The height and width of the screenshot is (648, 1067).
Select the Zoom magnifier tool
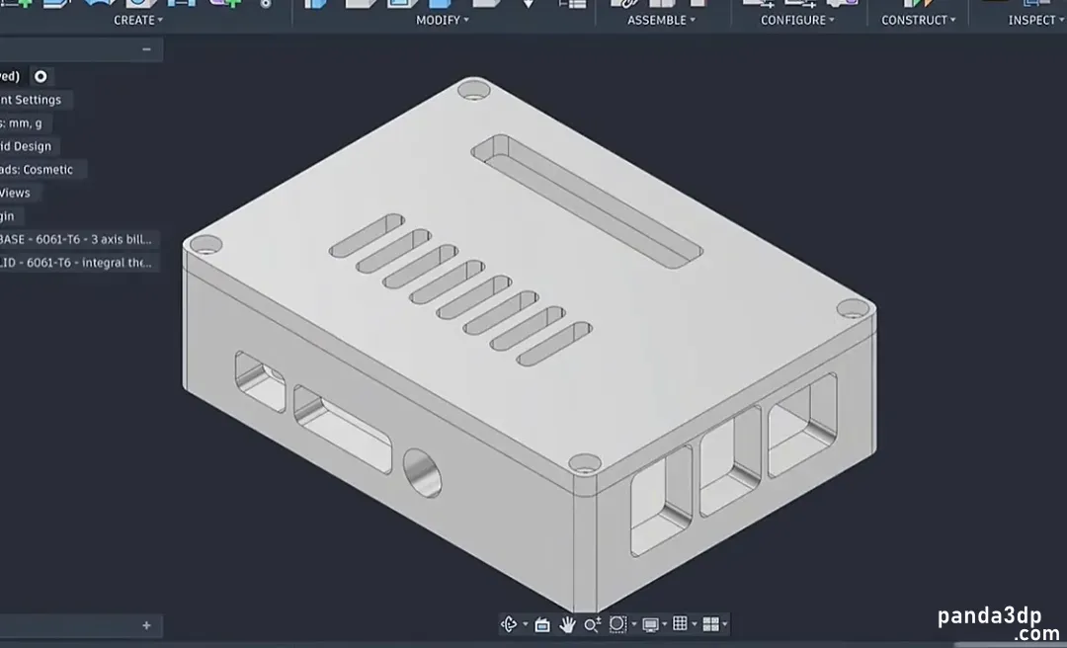click(x=592, y=624)
